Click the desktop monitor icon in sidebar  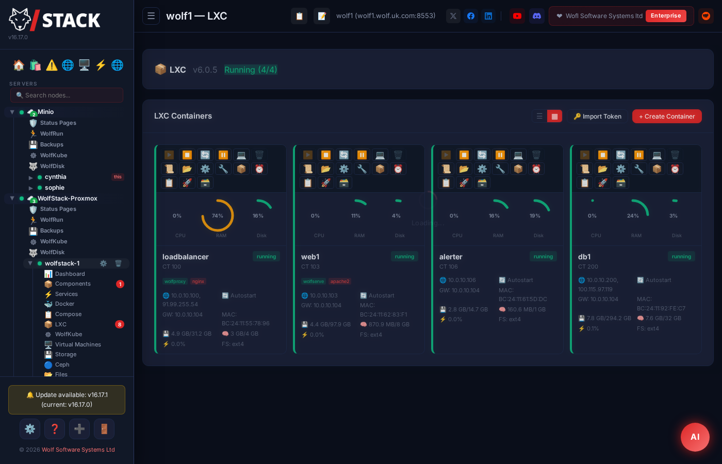click(84, 65)
